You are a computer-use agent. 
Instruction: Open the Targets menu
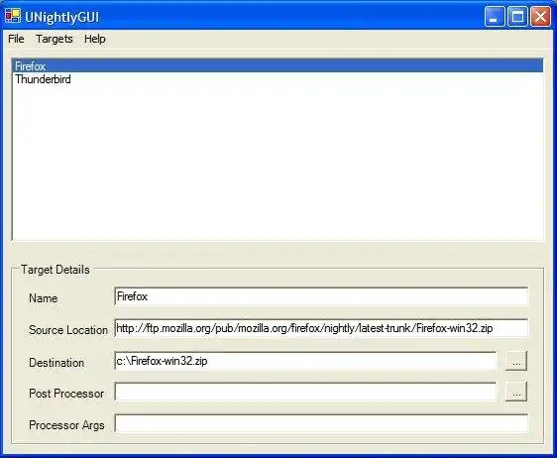click(54, 39)
